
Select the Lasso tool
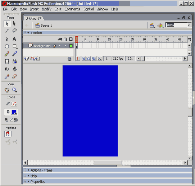14,31
